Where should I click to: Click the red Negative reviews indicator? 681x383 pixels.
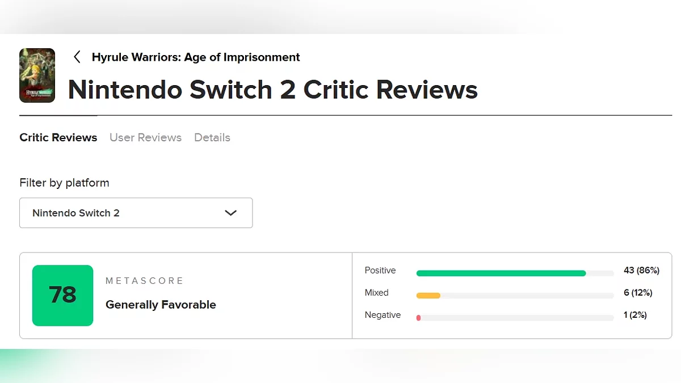point(419,318)
